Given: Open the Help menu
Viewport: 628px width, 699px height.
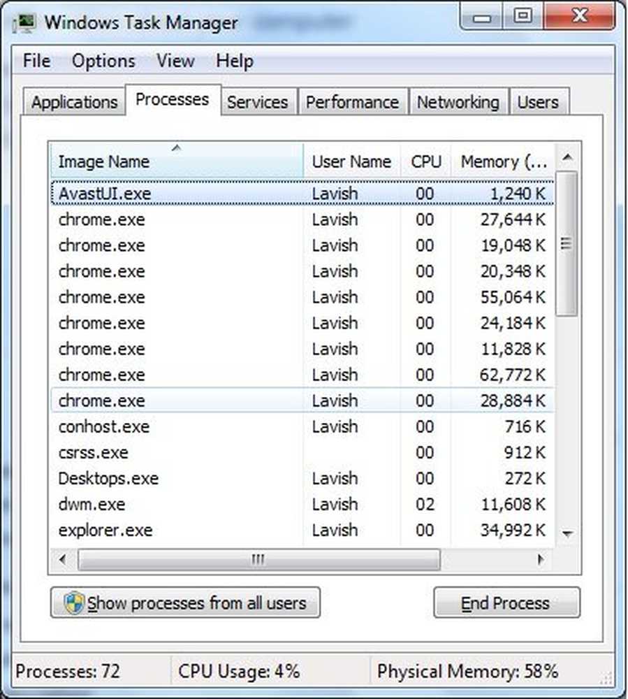Looking at the screenshot, I should 235,61.
